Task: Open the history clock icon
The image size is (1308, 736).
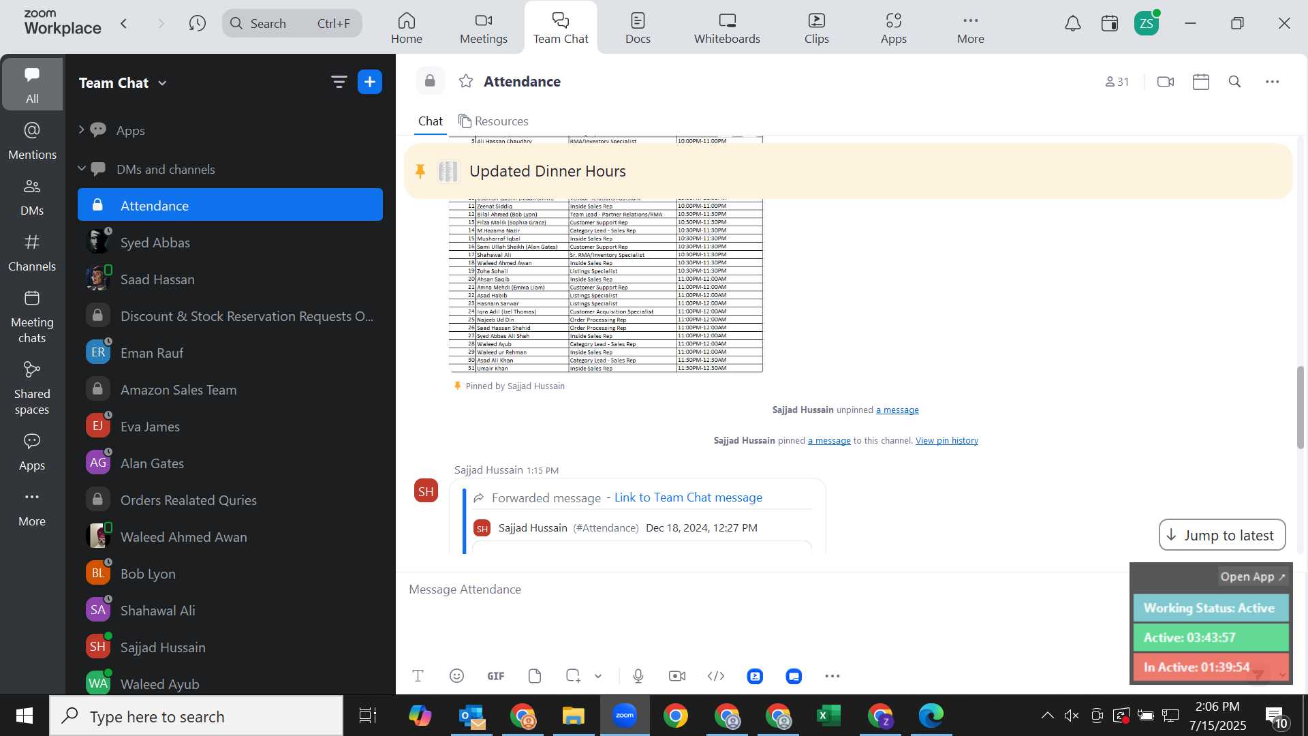Action: (x=198, y=24)
